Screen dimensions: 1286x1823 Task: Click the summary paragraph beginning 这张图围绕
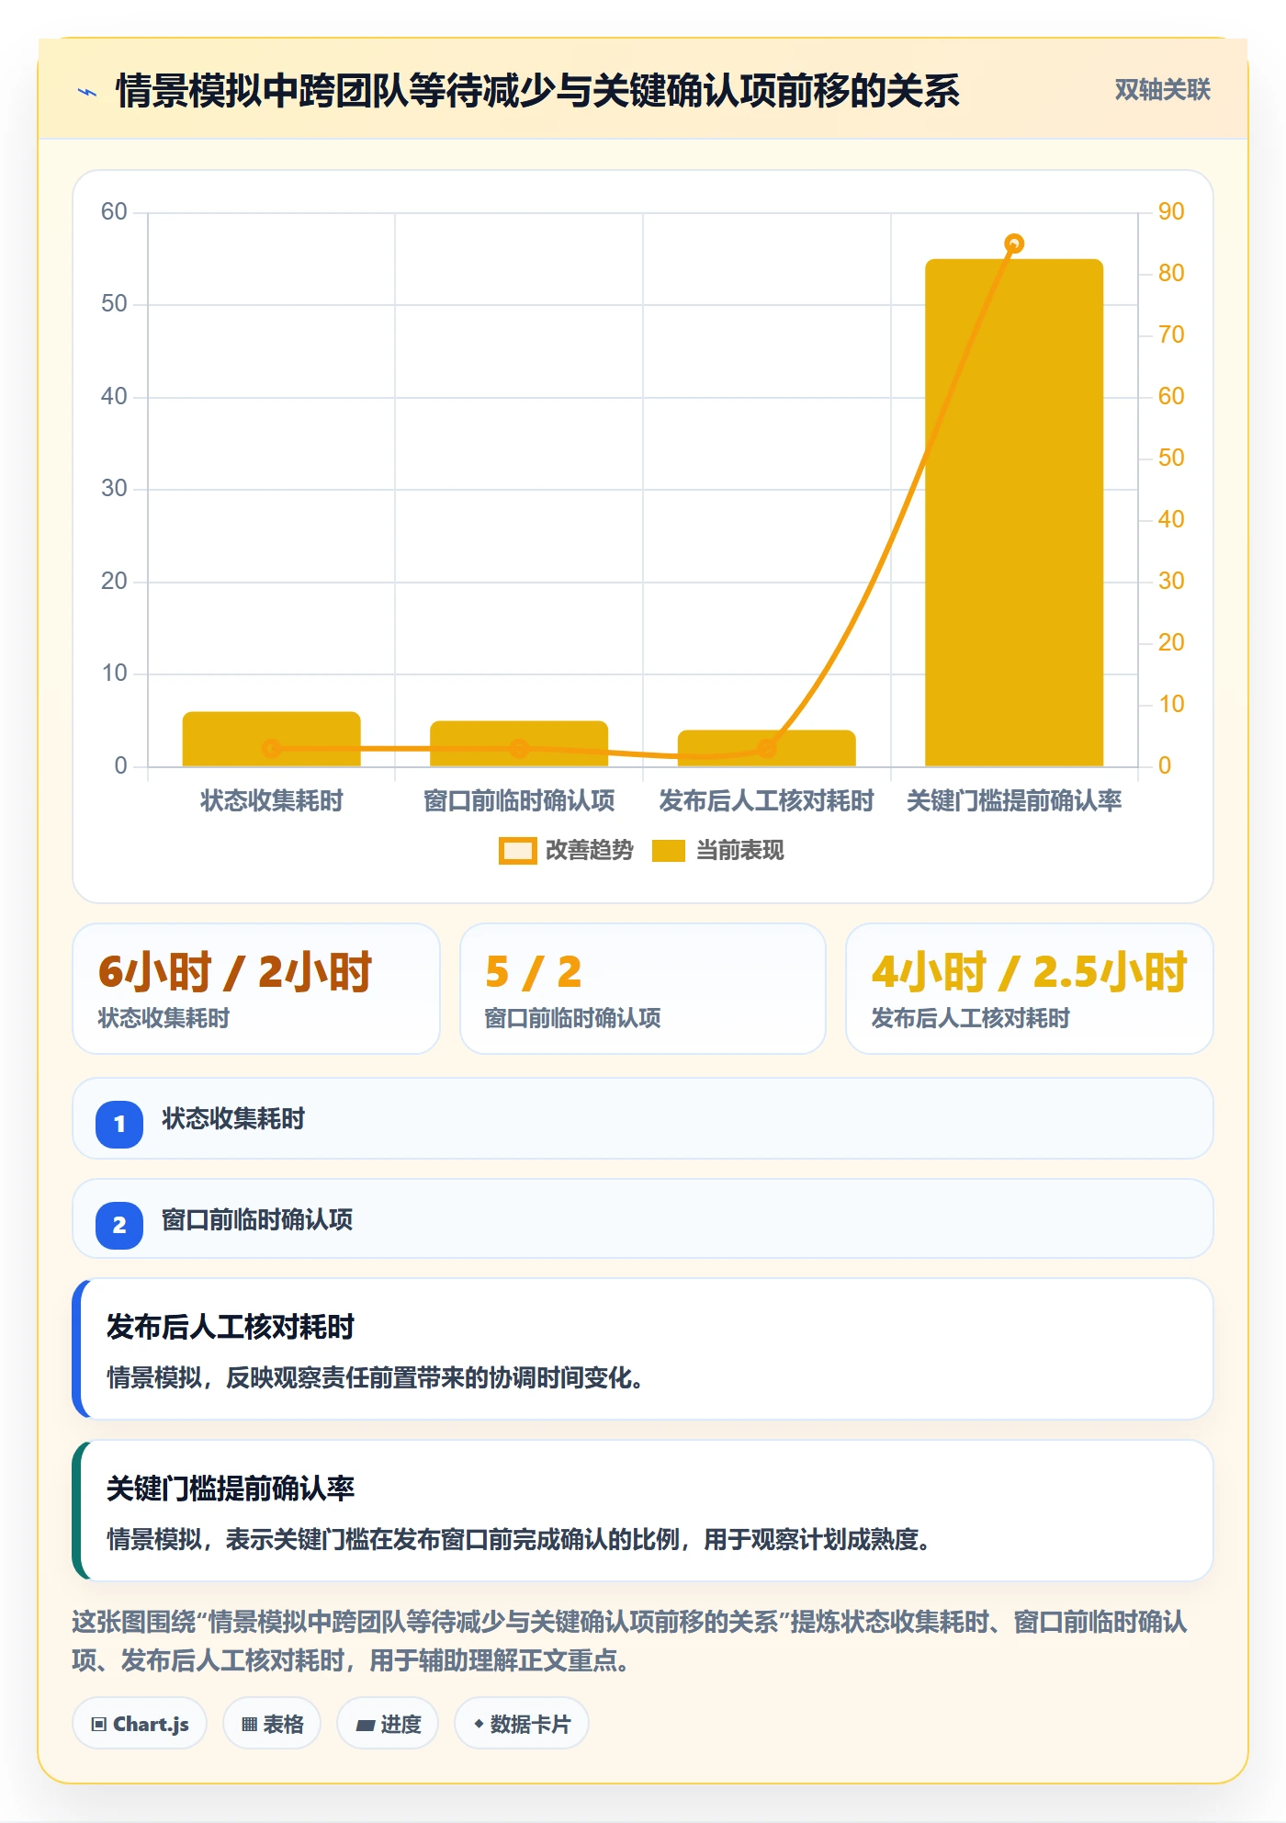pos(630,1641)
